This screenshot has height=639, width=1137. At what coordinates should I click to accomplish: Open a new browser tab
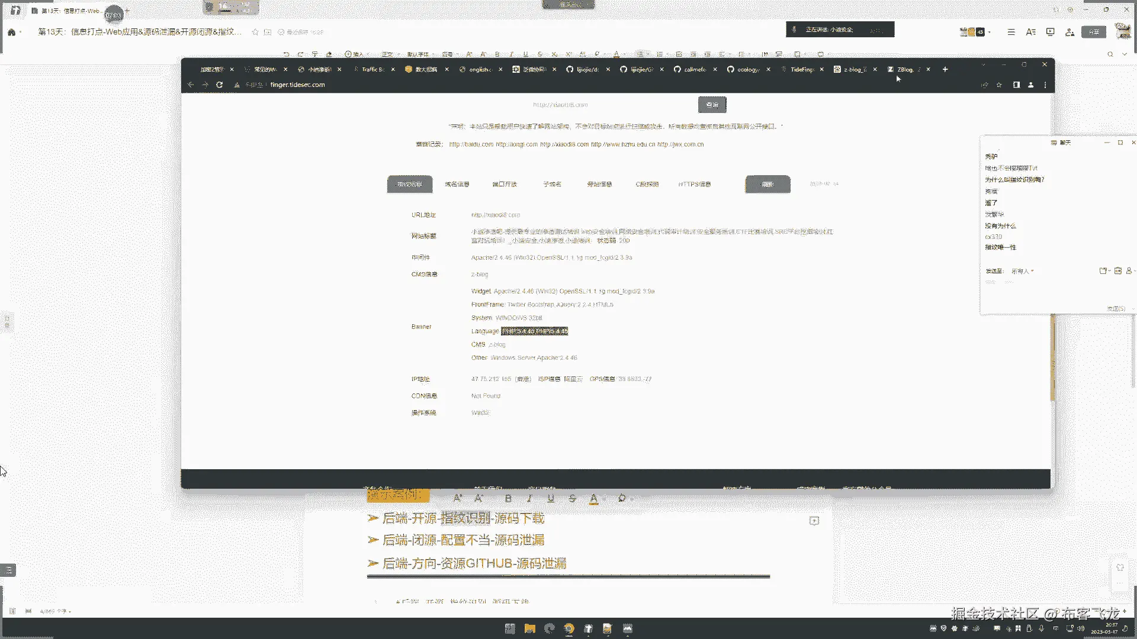pyautogui.click(x=945, y=69)
